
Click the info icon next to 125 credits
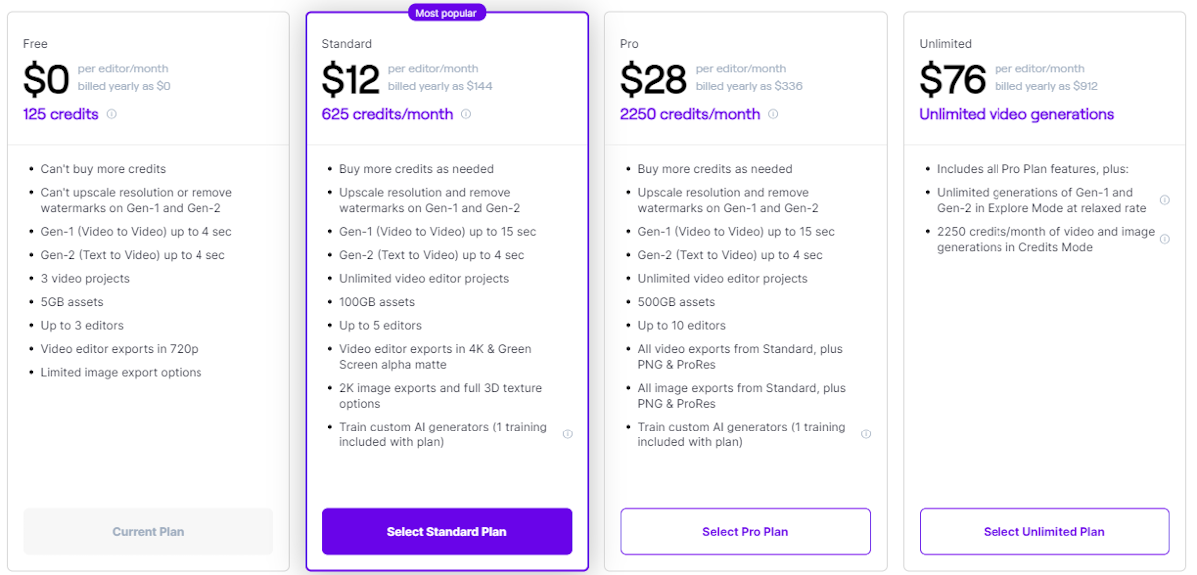click(x=111, y=114)
